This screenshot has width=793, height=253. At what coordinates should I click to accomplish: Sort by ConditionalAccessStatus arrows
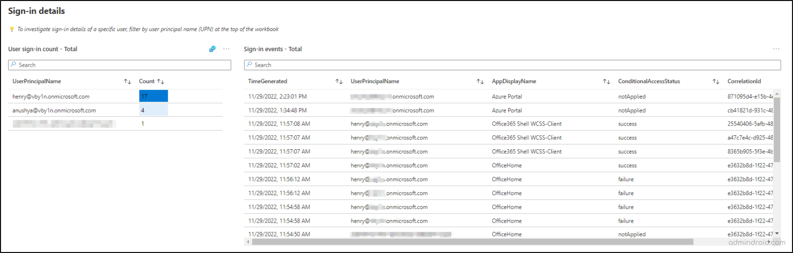[x=716, y=82]
